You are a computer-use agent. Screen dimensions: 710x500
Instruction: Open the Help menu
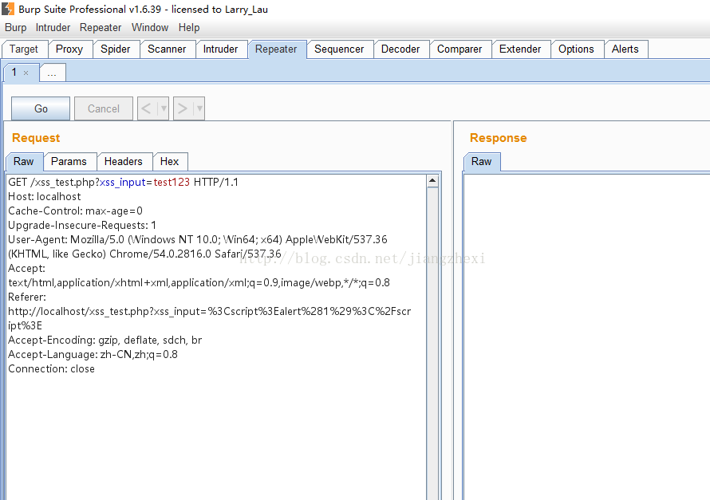coord(189,28)
